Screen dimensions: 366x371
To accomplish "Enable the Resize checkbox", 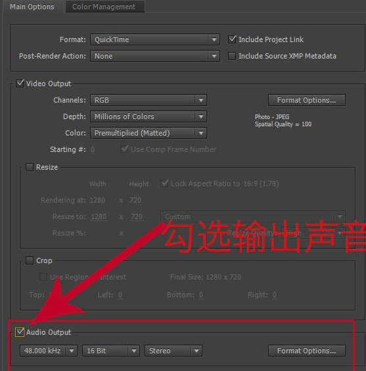I will coord(30,167).
